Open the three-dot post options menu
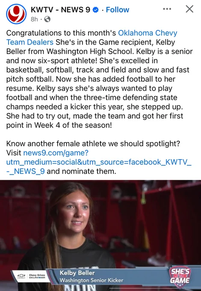 coord(167,9)
